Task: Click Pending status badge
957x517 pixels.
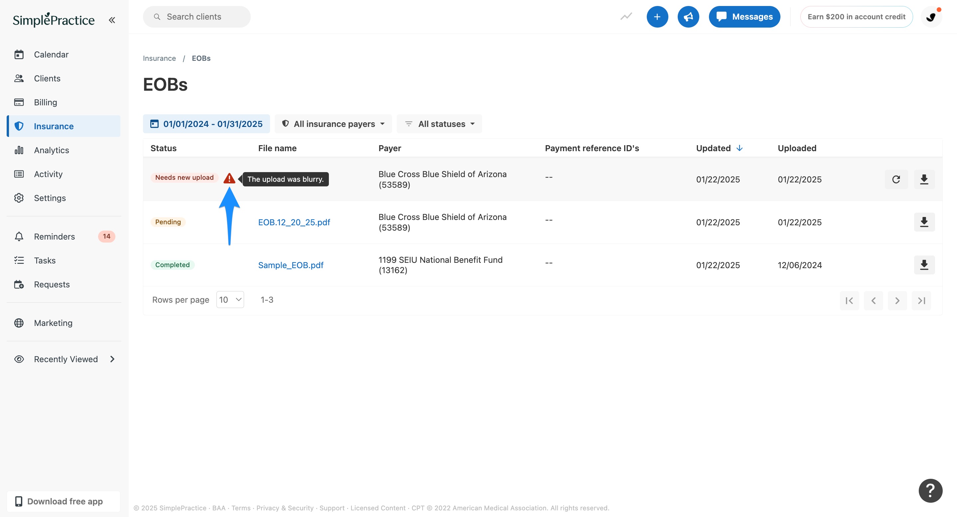Action: point(168,222)
